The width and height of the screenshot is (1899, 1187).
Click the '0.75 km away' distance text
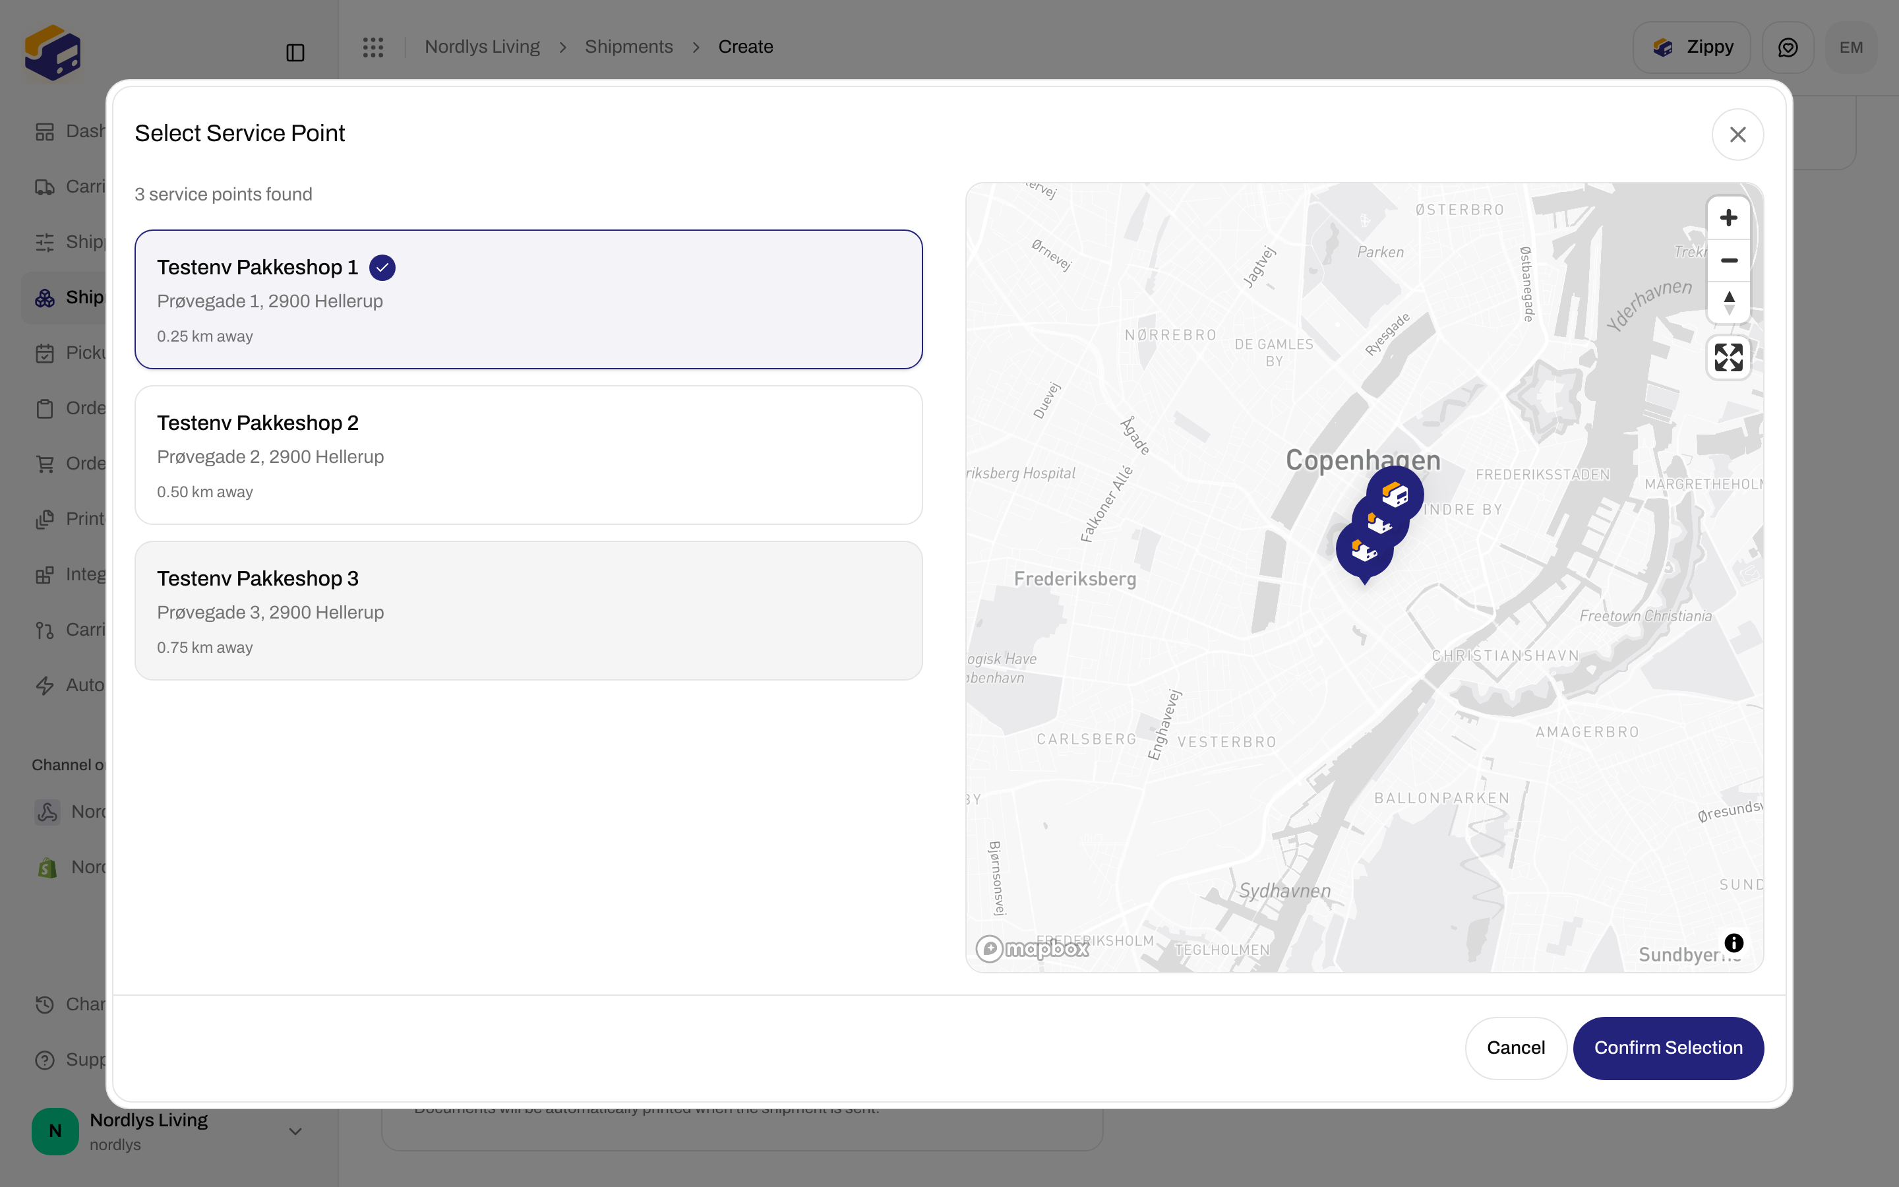click(204, 648)
